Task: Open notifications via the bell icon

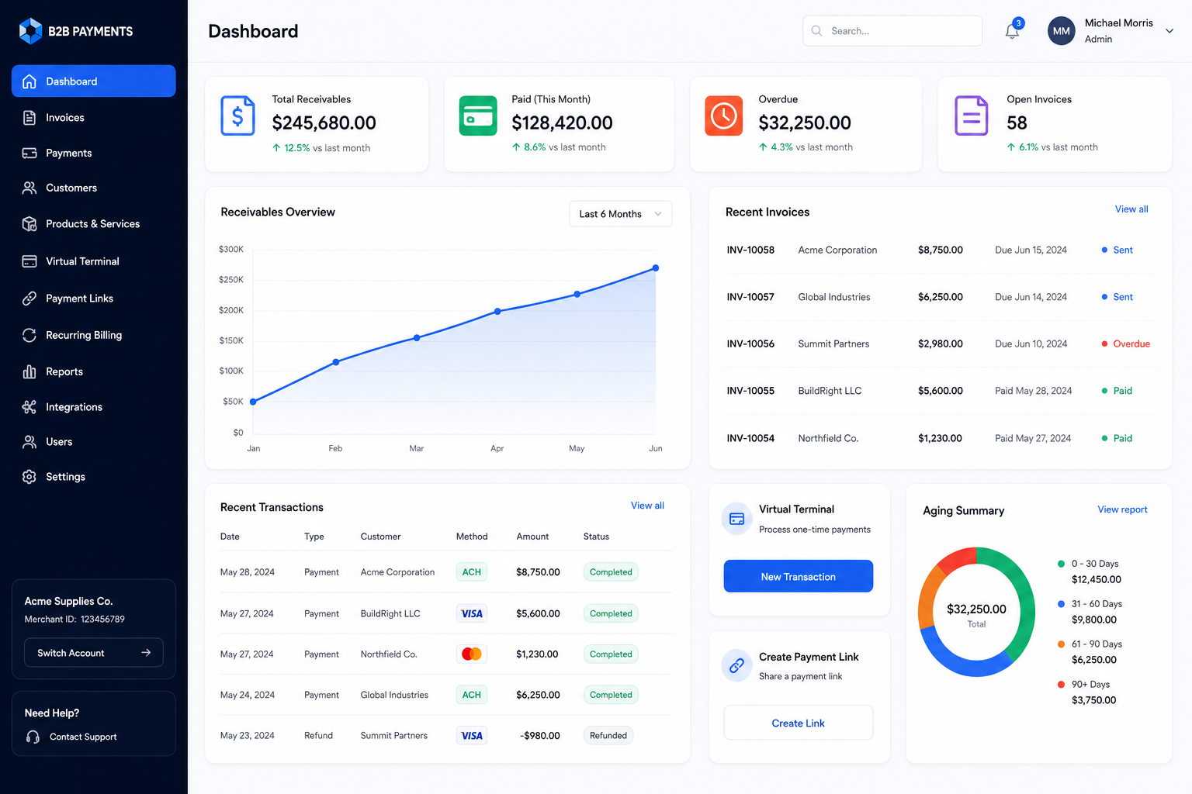Action: pyautogui.click(x=1012, y=31)
